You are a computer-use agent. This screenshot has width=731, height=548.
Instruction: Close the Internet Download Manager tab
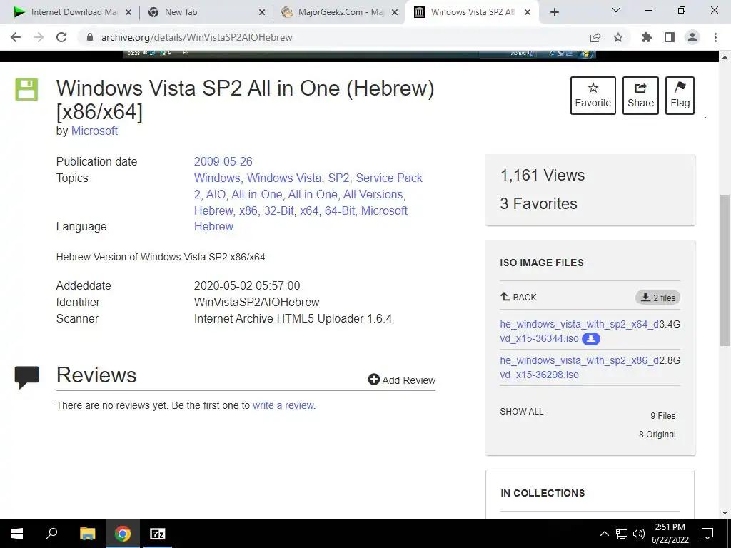(x=128, y=13)
